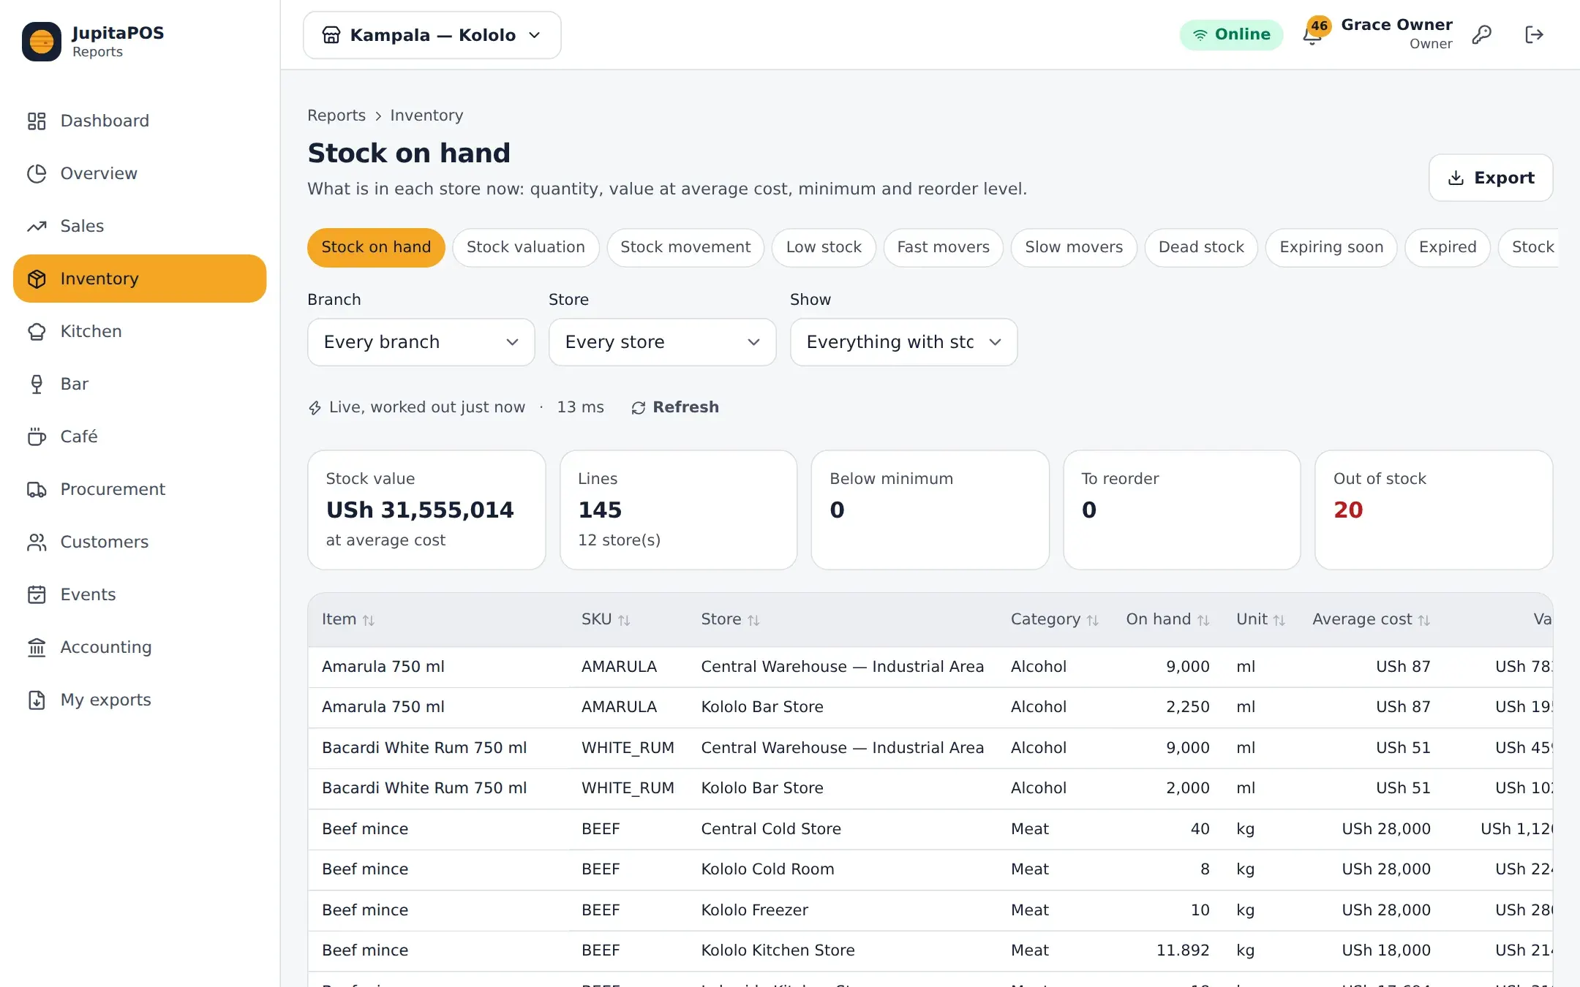Image resolution: width=1580 pixels, height=987 pixels.
Task: Switch to Expiring soon tab
Action: pos(1331,247)
